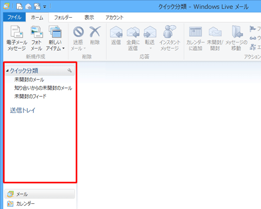
Task: Click the Windows Live Mail app icon
Action: click(7, 6)
